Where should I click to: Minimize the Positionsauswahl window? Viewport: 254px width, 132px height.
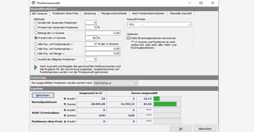(189, 3)
